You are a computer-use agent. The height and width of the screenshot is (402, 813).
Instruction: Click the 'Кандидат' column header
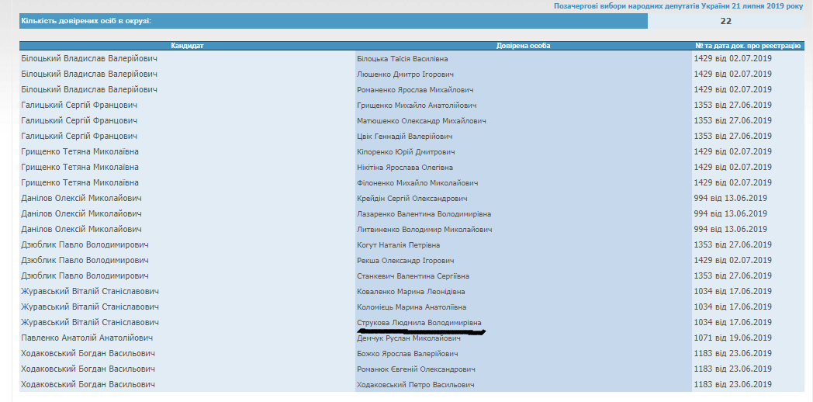[187, 46]
